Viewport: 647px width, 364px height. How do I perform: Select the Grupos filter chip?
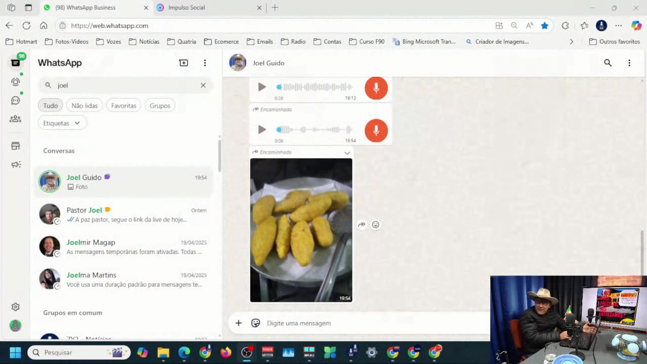160,106
